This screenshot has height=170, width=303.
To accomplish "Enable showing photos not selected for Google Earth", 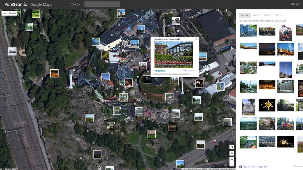I will coord(241,21).
